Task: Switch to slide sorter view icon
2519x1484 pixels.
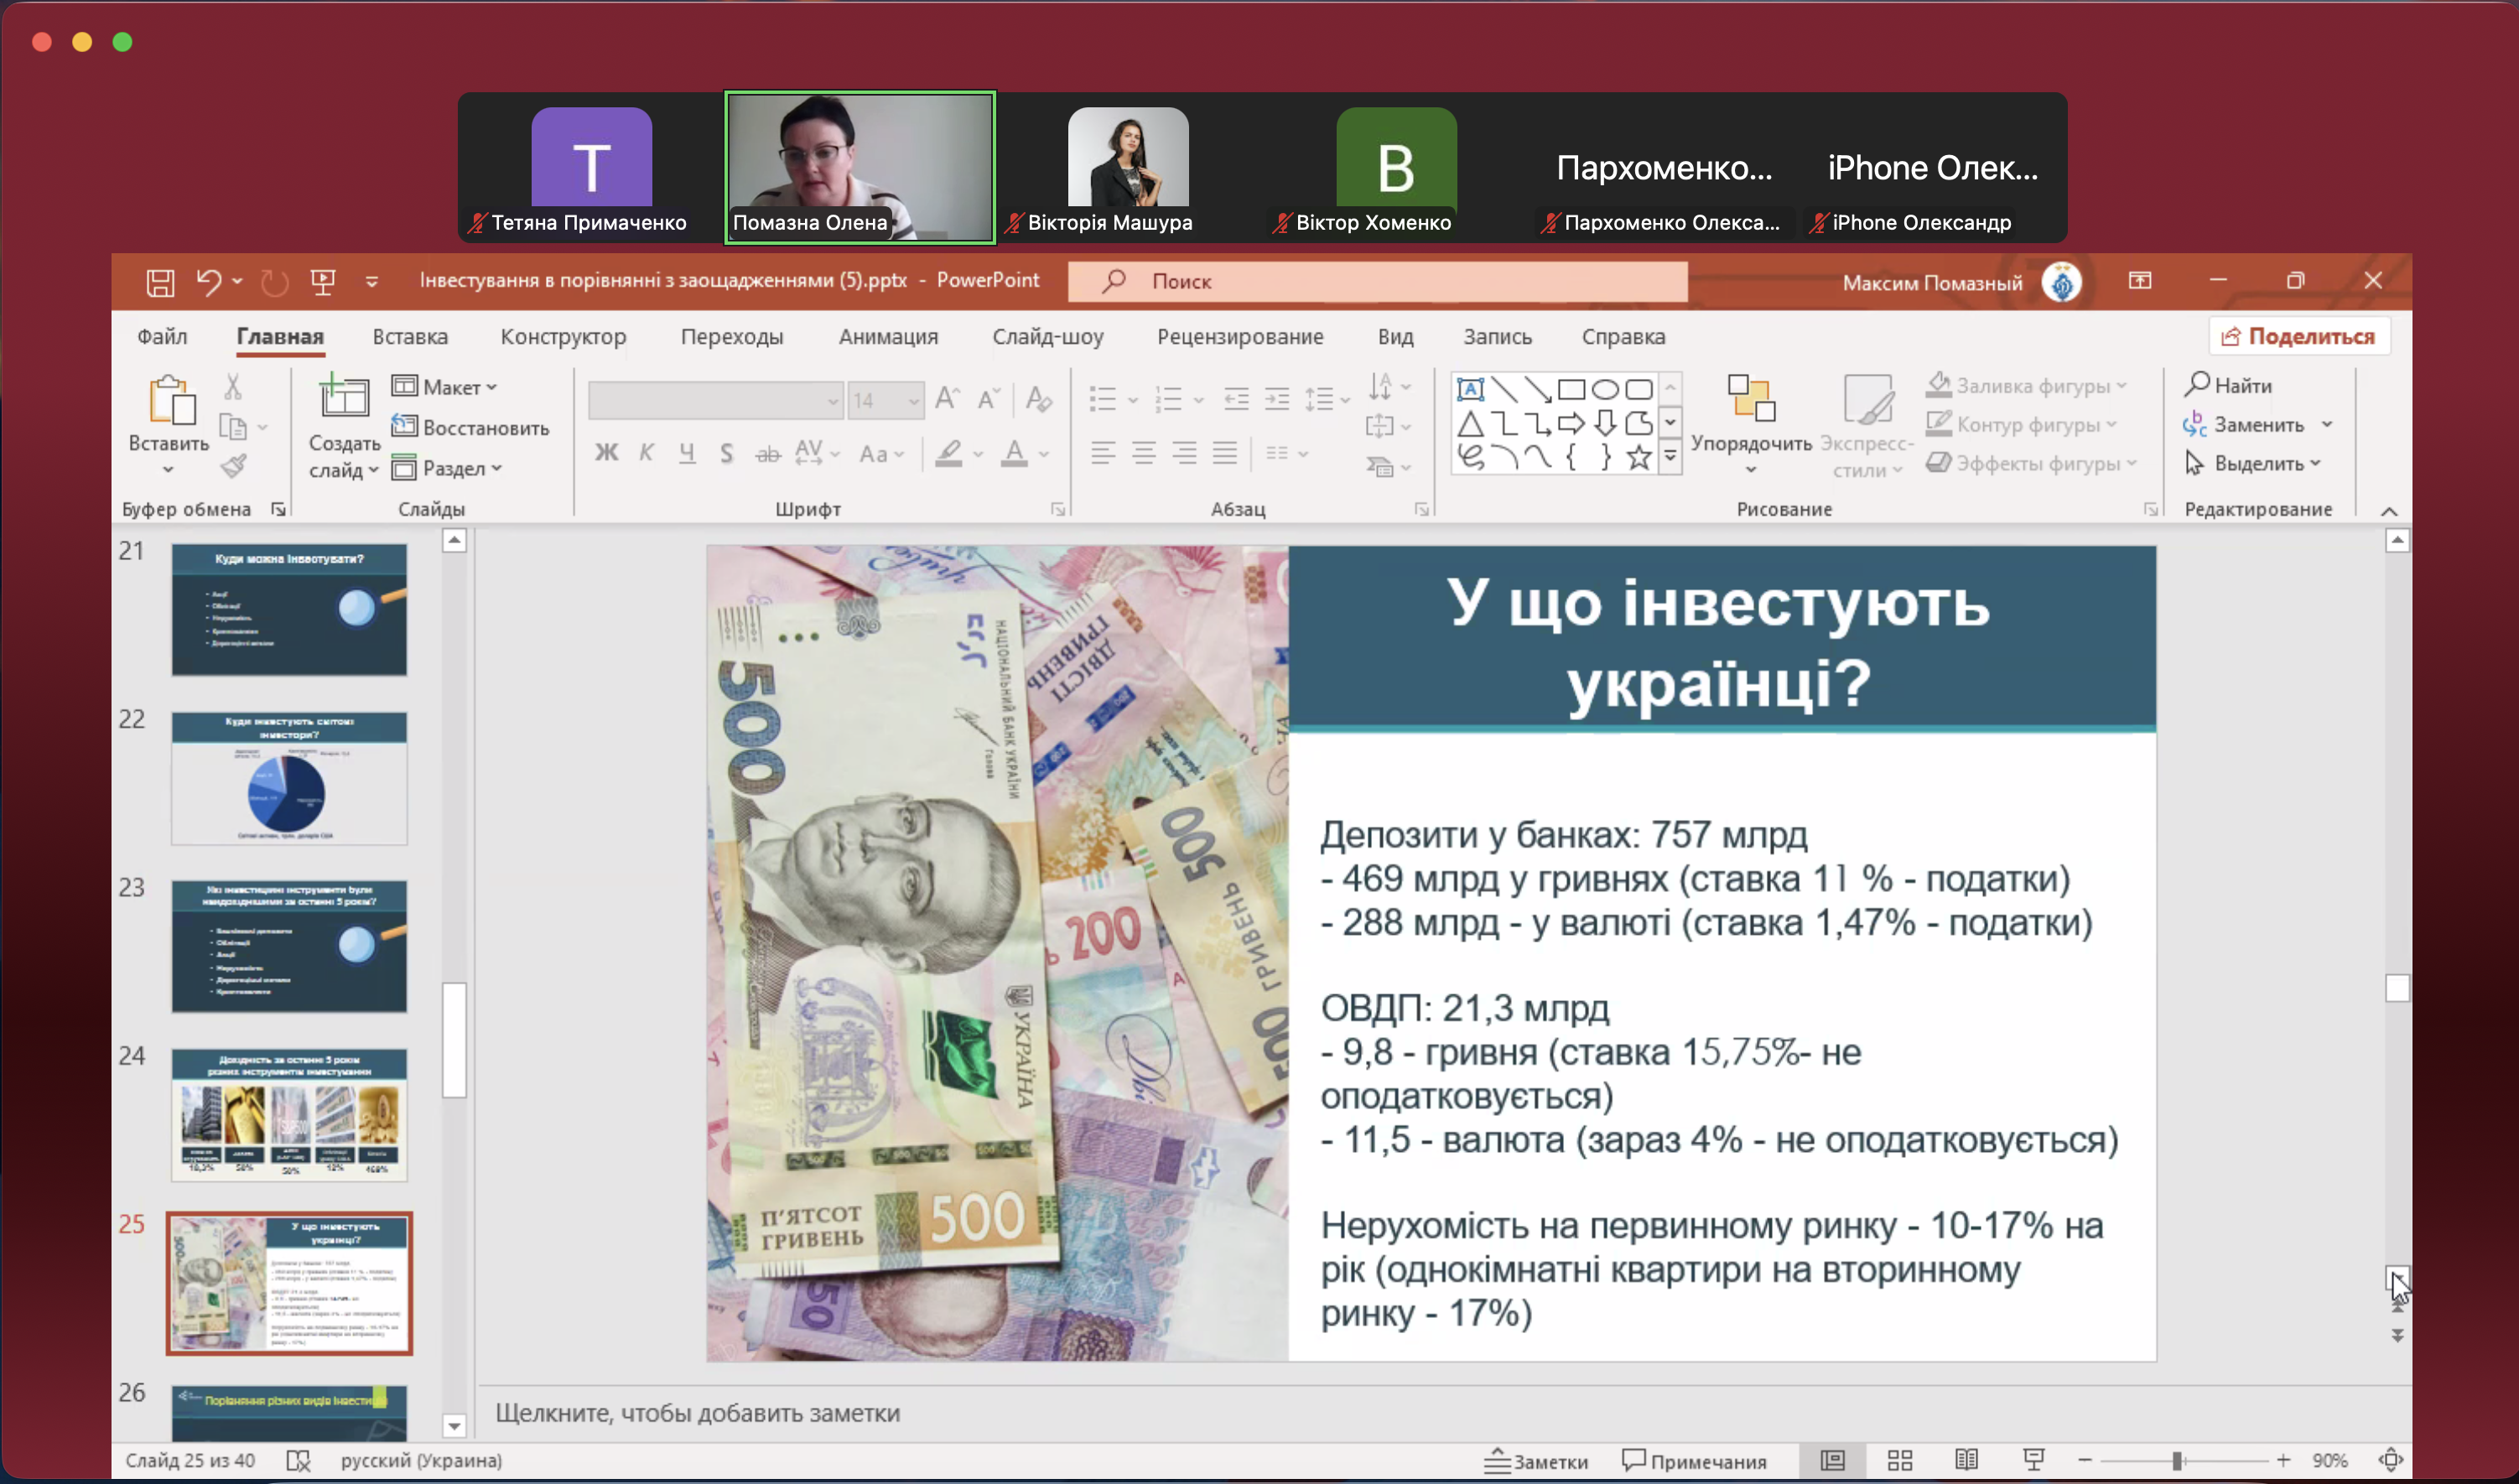Action: 1899,1460
